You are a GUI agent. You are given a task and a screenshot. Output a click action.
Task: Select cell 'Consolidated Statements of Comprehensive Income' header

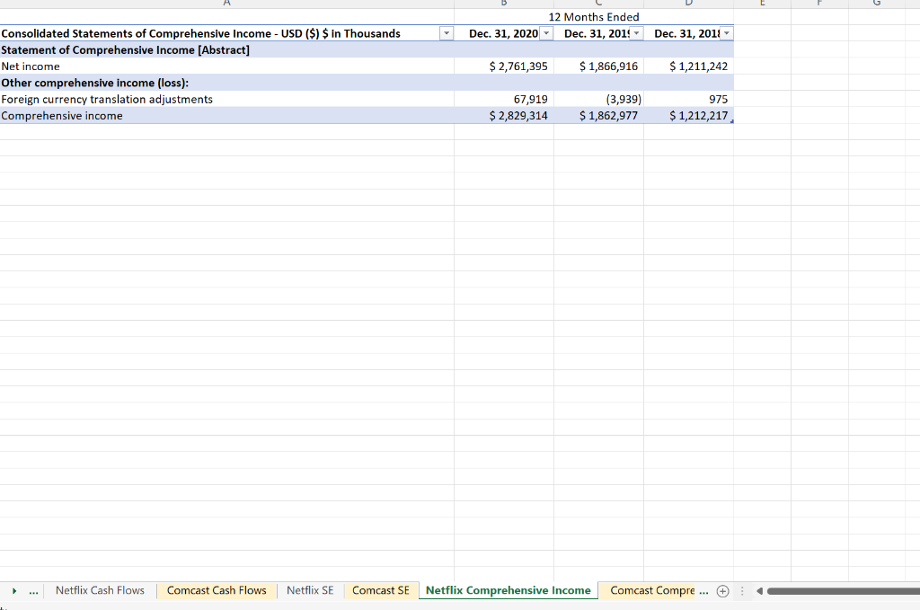pyautogui.click(x=227, y=33)
